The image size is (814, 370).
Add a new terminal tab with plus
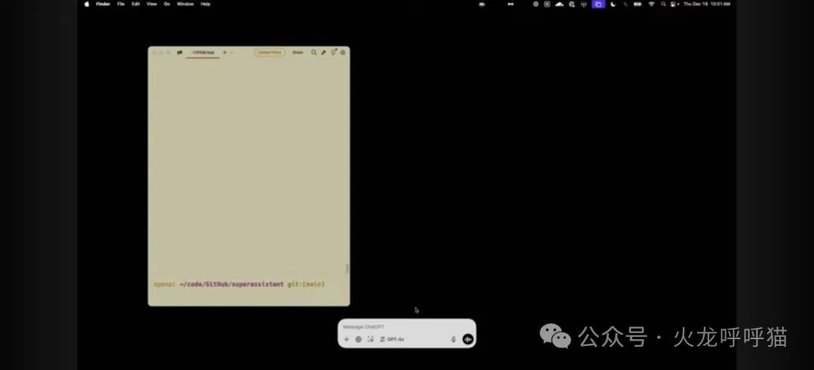pyautogui.click(x=225, y=53)
